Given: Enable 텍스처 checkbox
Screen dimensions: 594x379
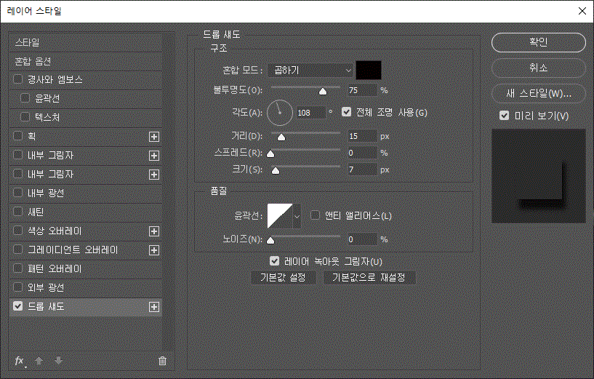Looking at the screenshot, I should click(x=25, y=117).
